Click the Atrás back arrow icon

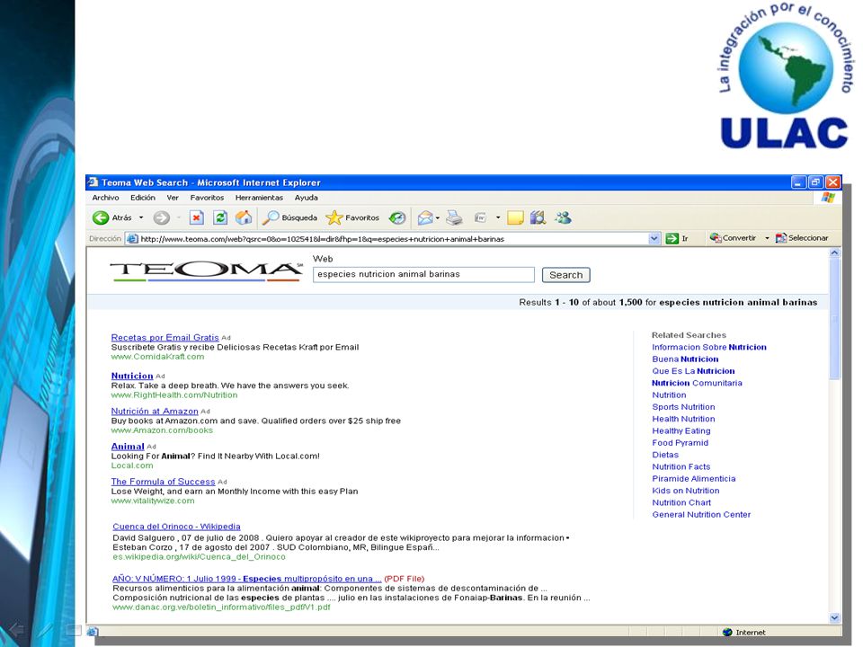click(101, 217)
